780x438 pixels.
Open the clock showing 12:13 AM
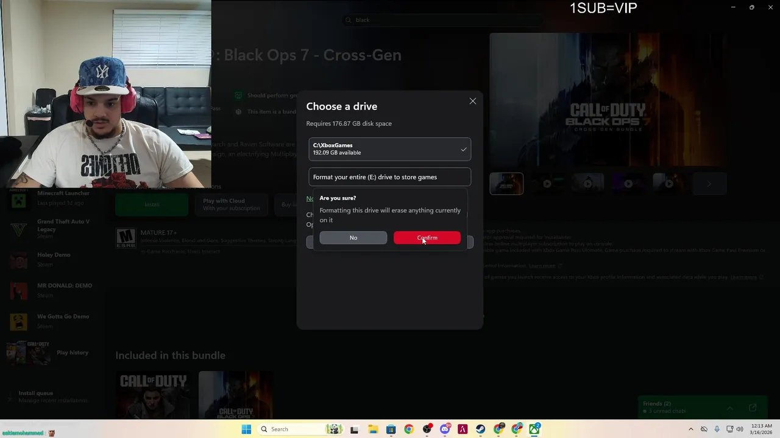click(x=762, y=429)
